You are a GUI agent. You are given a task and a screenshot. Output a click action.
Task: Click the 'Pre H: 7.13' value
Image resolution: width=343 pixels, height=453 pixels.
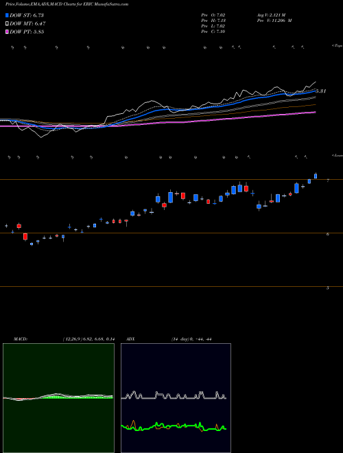tap(213, 21)
